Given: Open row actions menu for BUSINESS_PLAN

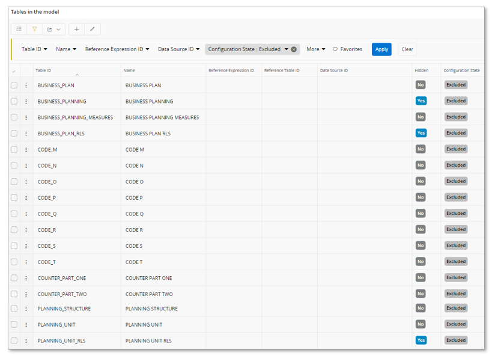Looking at the screenshot, I should point(26,85).
